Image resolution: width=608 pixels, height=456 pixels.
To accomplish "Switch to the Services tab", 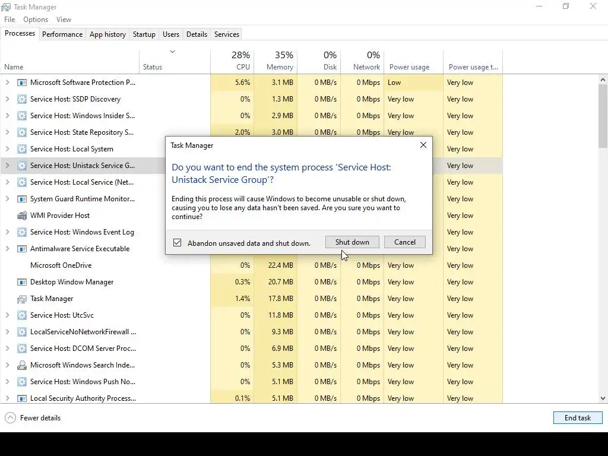I will pyautogui.click(x=227, y=34).
